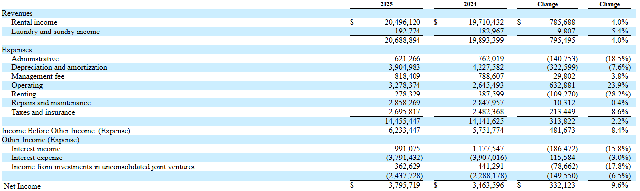
Task: Click the 23.9% change value
Action: (x=618, y=85)
